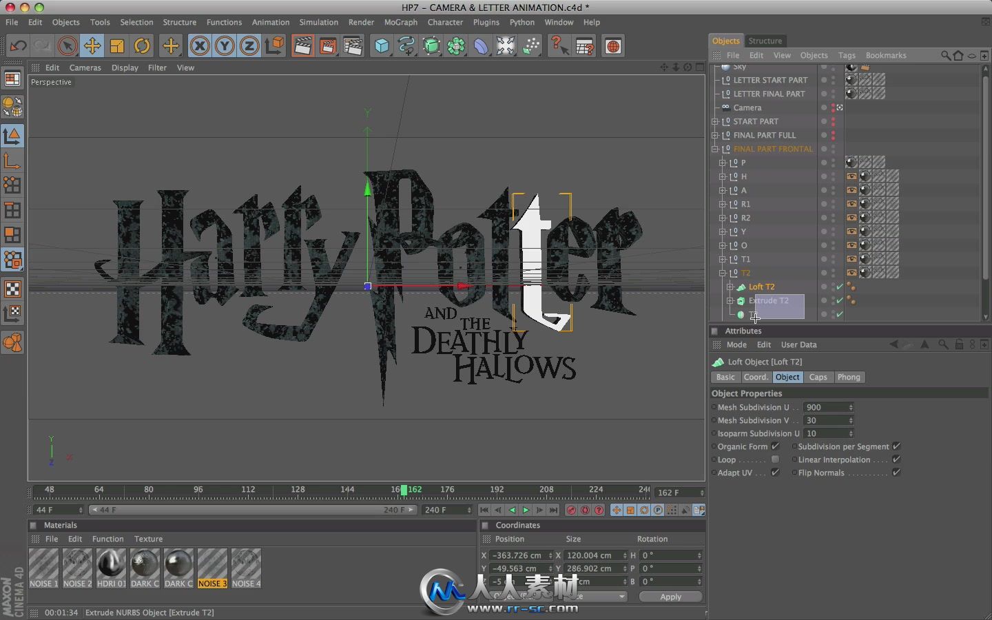Open the NURBS objects icon
Viewport: 992px width, 620px height.
[x=431, y=46]
